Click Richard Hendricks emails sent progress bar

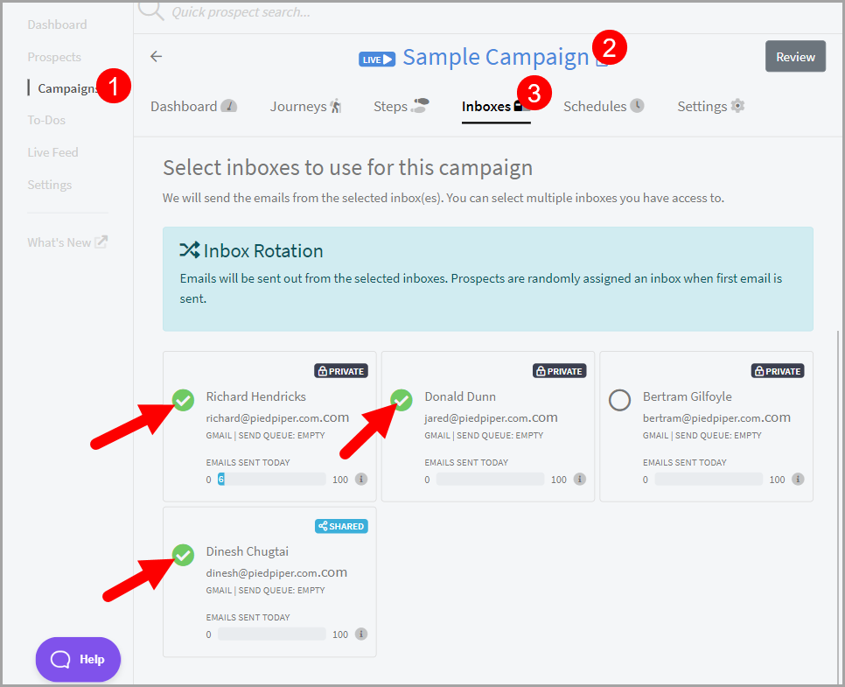272,480
